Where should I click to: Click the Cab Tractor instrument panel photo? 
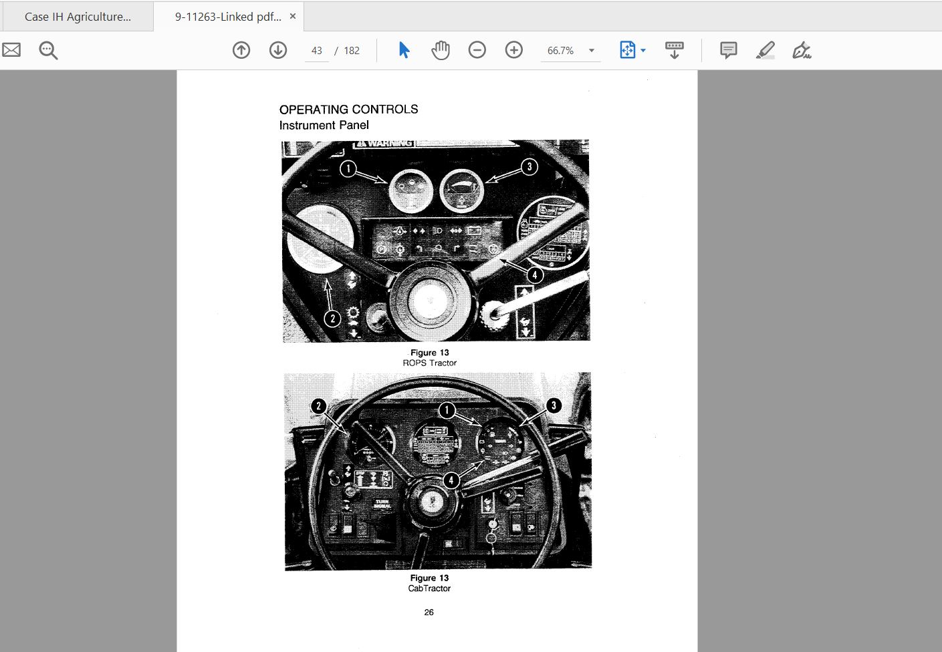(438, 472)
